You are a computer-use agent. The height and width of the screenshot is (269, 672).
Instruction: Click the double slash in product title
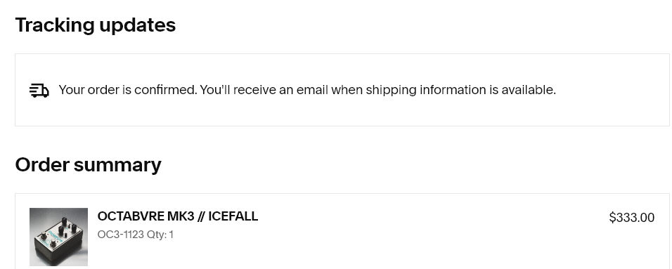point(201,216)
